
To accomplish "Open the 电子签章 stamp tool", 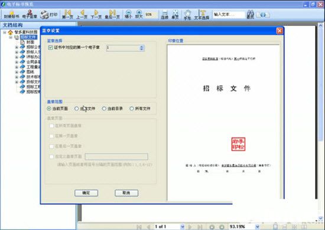I will point(30,15).
